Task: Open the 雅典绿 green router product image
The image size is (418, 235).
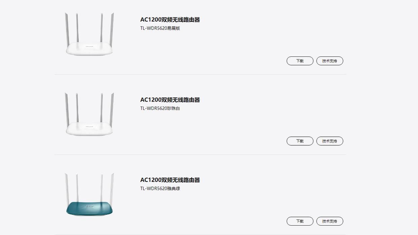Action: 90,194
